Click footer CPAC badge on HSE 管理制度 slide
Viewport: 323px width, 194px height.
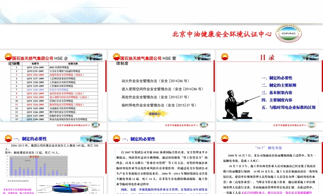pos(204,125)
